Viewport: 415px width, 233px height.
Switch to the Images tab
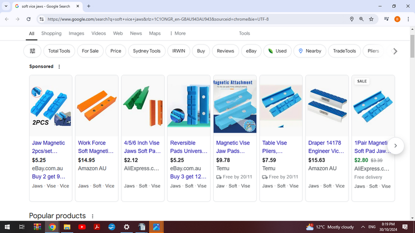pyautogui.click(x=76, y=33)
